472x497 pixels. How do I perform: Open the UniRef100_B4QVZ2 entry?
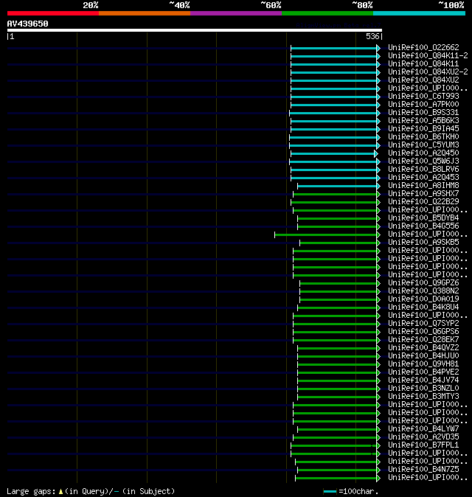[x=423, y=348]
